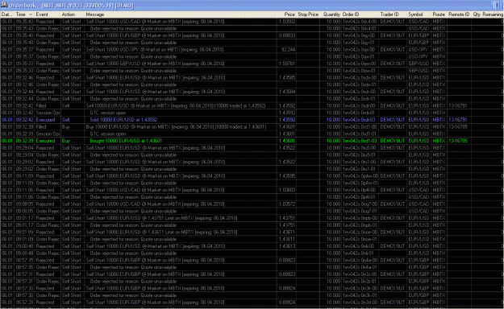Select the 'Bought 10000 EUR/USD at 1.43601' message
Screen dimensions: 504x309
(x=126, y=141)
